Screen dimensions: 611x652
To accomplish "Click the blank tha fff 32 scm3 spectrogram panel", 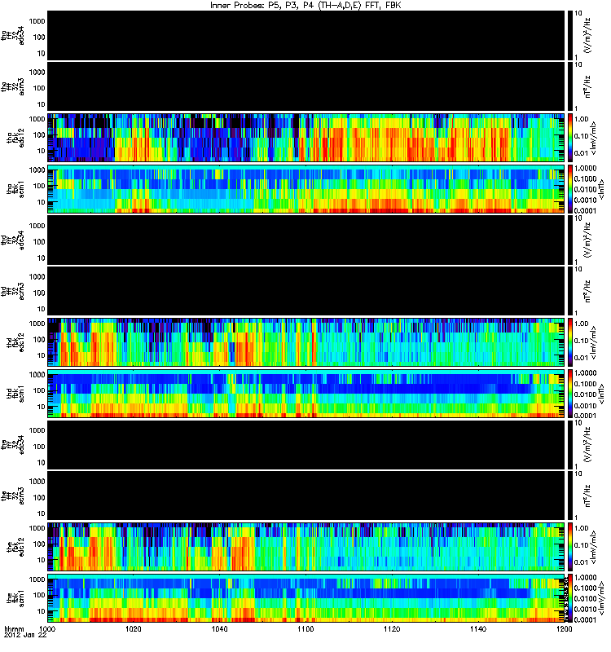I will coord(306,86).
